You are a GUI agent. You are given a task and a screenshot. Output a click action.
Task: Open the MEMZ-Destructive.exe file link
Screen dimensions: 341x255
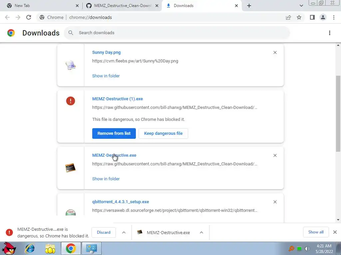click(114, 155)
